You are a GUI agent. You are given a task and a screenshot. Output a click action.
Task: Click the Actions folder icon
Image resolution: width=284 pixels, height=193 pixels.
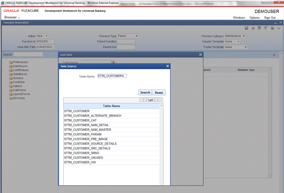11,86
